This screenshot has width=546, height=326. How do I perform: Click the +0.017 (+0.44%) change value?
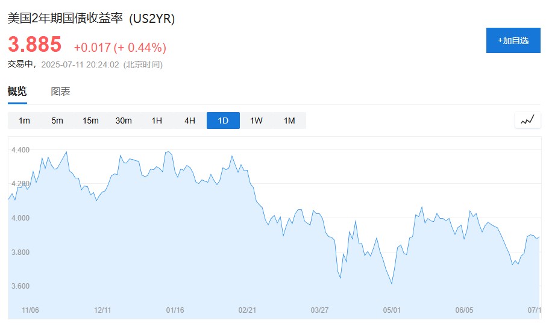[120, 47]
